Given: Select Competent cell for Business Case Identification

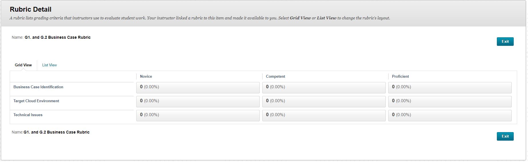Looking at the screenshot, I should (x=324, y=88).
